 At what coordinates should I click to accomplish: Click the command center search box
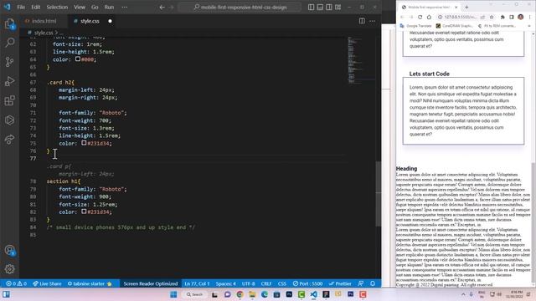pyautogui.click(x=240, y=7)
